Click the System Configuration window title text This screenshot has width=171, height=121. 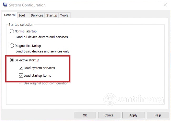click(27, 5)
